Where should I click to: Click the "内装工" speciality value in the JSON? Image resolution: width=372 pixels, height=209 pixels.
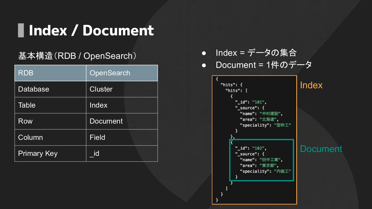[x=282, y=171]
